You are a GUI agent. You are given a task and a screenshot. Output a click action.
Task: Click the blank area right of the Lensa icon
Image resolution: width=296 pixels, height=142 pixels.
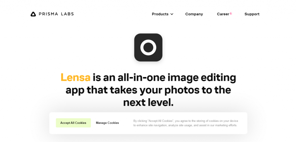(x=208, y=47)
